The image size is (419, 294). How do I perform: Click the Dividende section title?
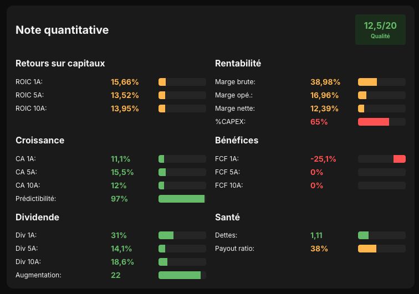(x=37, y=217)
